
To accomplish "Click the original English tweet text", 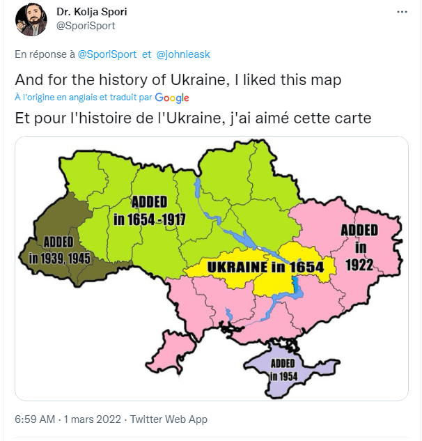I will click(178, 79).
